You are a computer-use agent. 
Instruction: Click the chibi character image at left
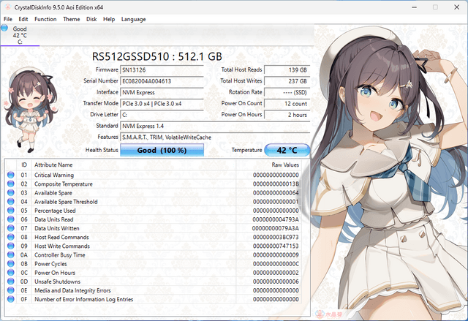pos(30,110)
